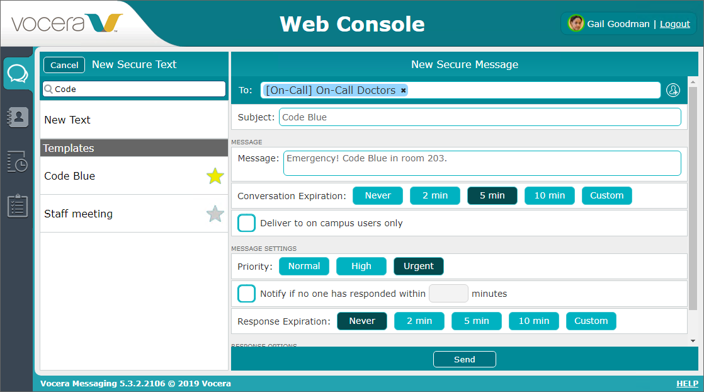
Task: Open the scheduled messages clock icon
Action: coord(18,161)
